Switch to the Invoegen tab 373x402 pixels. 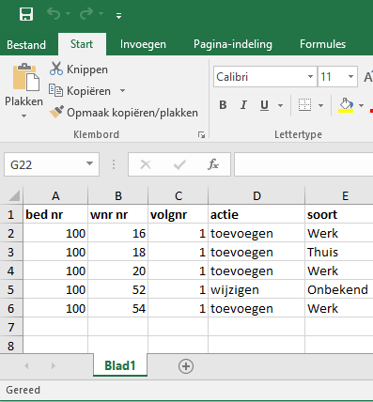pyautogui.click(x=143, y=44)
